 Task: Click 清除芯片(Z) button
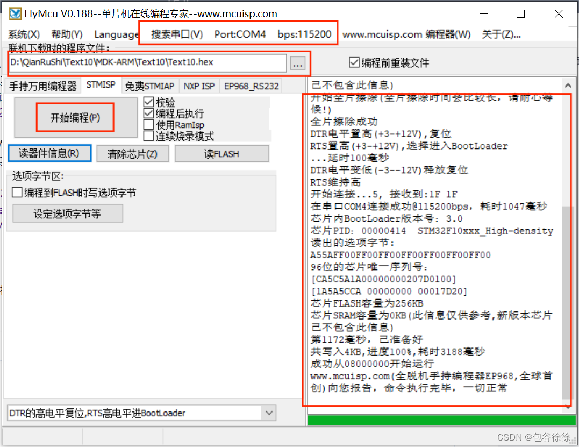[133, 154]
